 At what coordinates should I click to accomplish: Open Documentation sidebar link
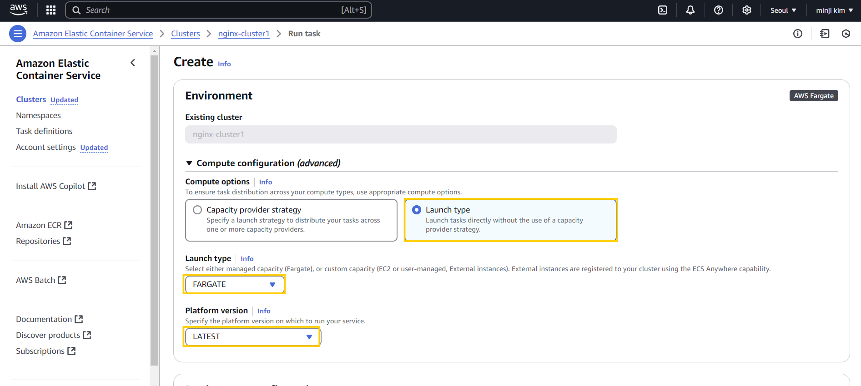pos(44,319)
